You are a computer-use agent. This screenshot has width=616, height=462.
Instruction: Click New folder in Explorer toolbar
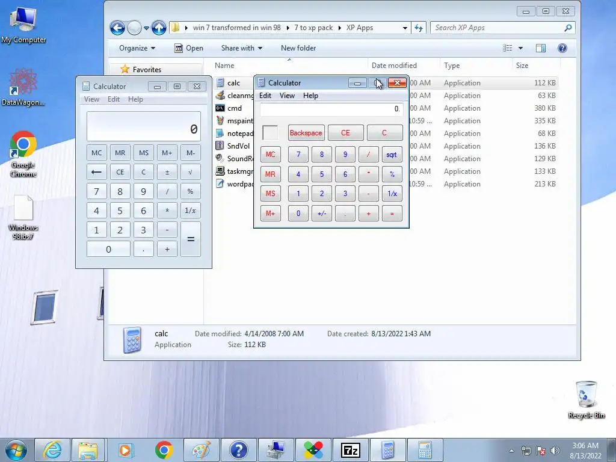298,48
